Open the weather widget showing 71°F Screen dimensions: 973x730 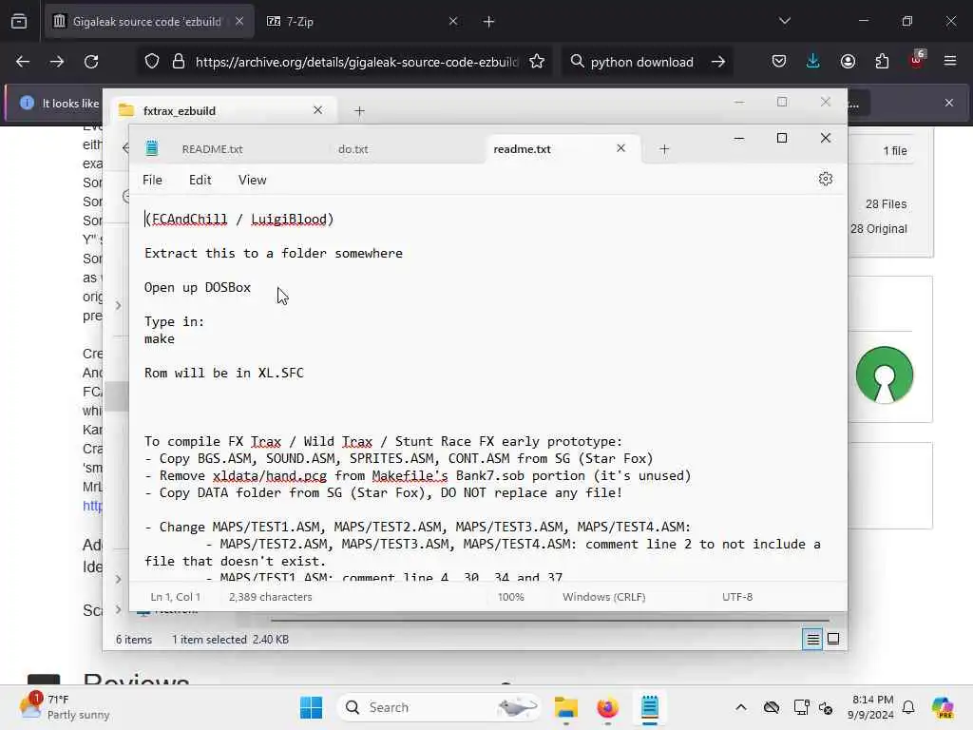(x=64, y=707)
